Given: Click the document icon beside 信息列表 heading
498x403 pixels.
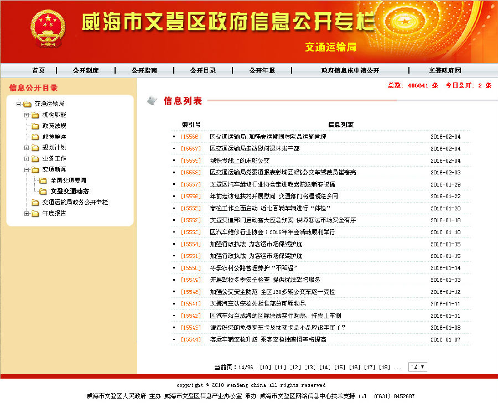Looking at the screenshot, I should [x=151, y=101].
